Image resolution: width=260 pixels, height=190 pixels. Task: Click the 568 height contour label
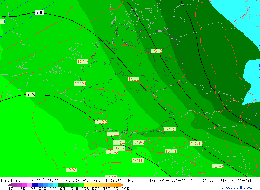click(x=31, y=95)
